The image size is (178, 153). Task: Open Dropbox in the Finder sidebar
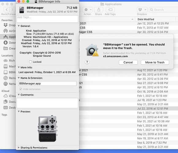9,25
